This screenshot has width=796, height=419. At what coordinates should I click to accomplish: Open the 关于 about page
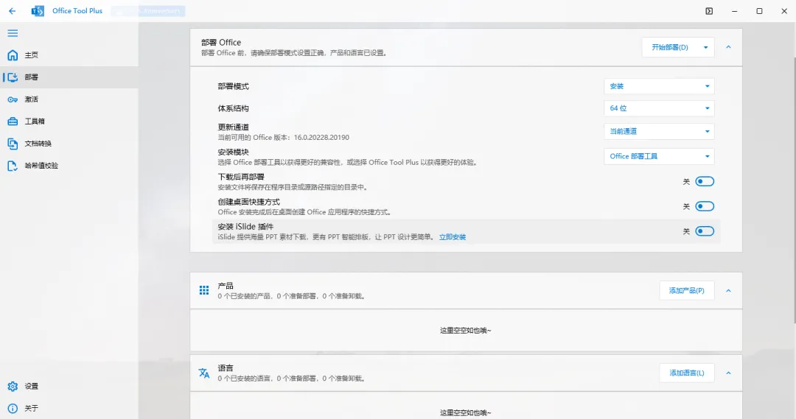[x=69, y=408]
